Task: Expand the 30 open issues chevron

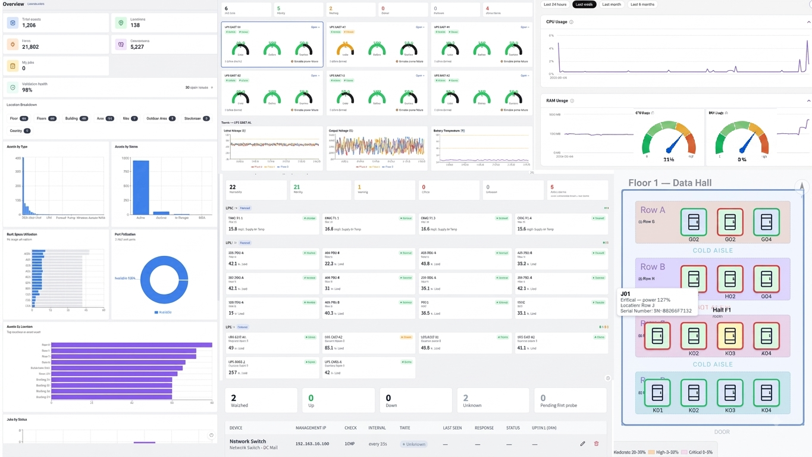Action: pos(211,87)
